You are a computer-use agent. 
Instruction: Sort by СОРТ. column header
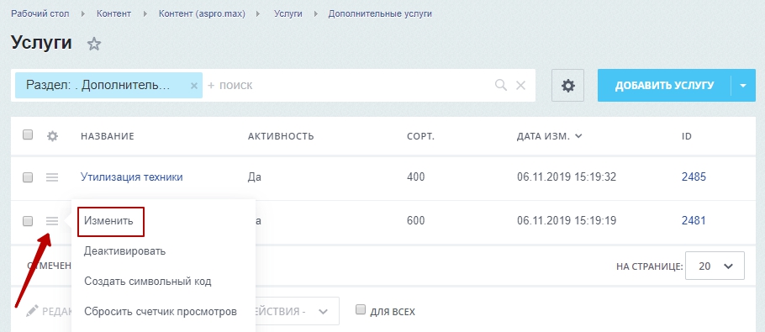(x=420, y=136)
